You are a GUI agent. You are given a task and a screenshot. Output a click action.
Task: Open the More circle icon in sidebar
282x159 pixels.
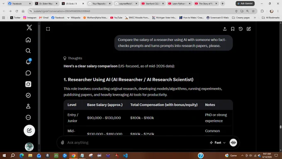[x=28, y=117]
